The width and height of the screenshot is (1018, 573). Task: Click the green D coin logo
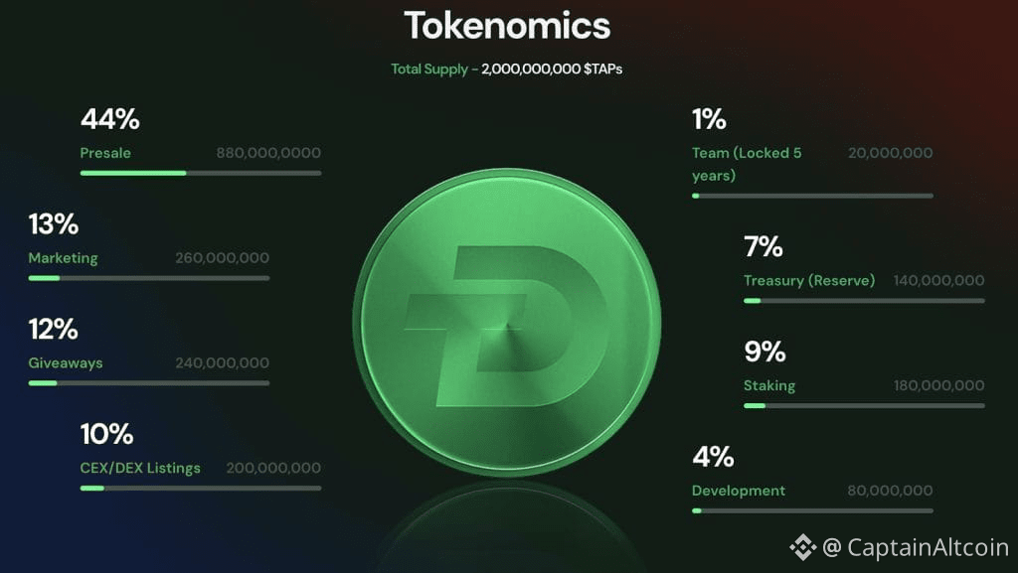point(507,323)
